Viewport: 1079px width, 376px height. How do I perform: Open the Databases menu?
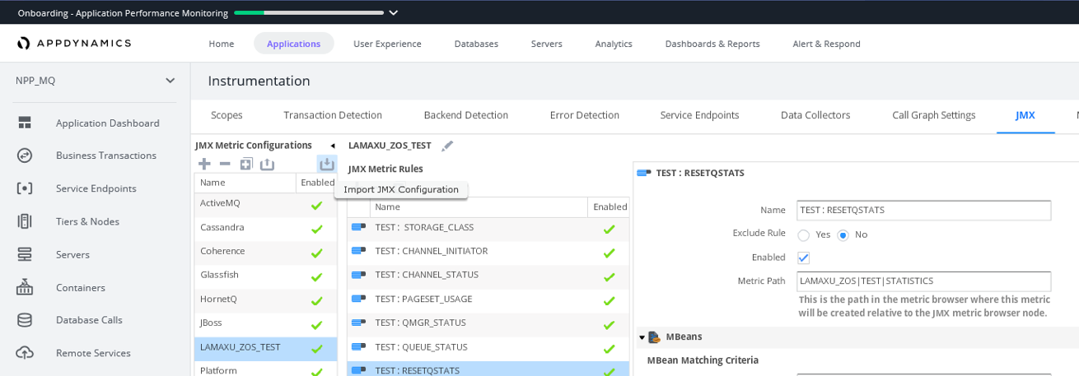pyautogui.click(x=476, y=44)
